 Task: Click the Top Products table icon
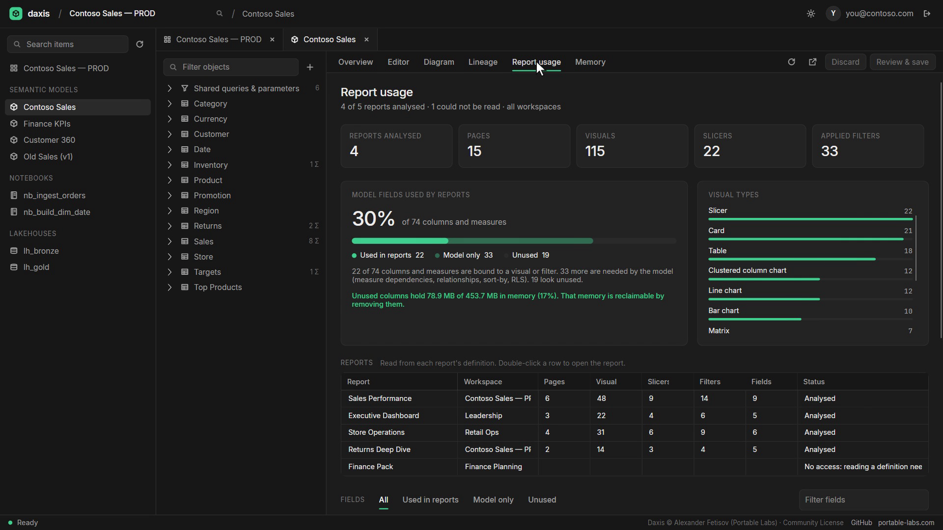pyautogui.click(x=185, y=287)
